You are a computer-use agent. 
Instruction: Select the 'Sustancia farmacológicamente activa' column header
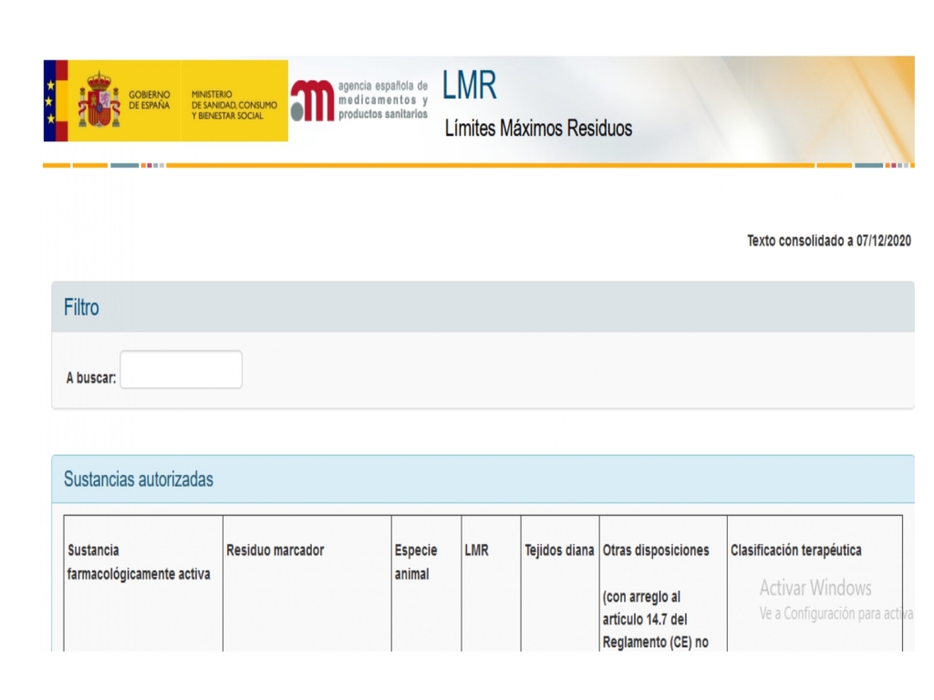point(139,562)
